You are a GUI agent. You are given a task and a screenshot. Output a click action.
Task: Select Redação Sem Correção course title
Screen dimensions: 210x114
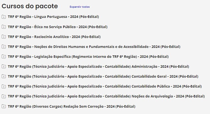(x=72, y=106)
